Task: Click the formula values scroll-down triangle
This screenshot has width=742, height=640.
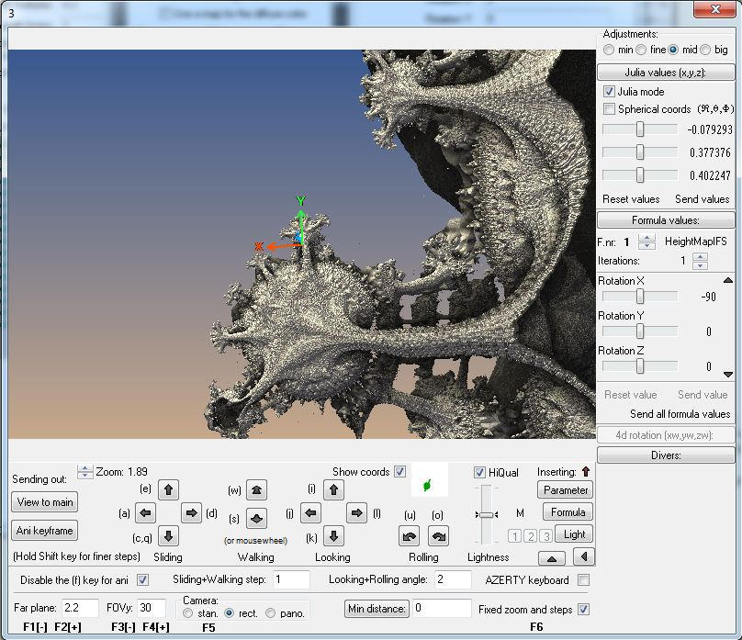Action: [x=728, y=374]
